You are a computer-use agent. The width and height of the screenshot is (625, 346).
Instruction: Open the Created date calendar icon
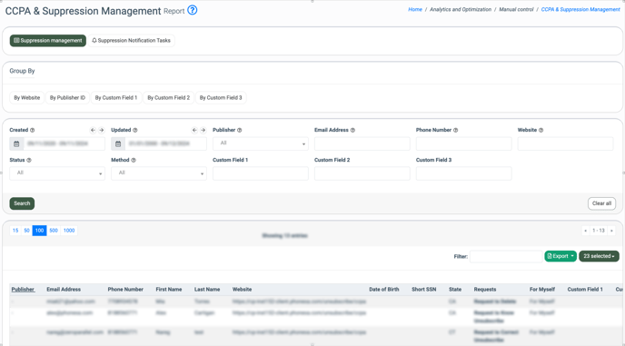pyautogui.click(x=16, y=143)
